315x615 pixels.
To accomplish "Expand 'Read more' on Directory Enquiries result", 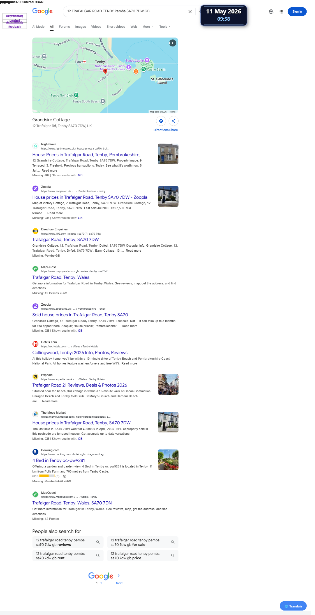I will [x=133, y=251].
